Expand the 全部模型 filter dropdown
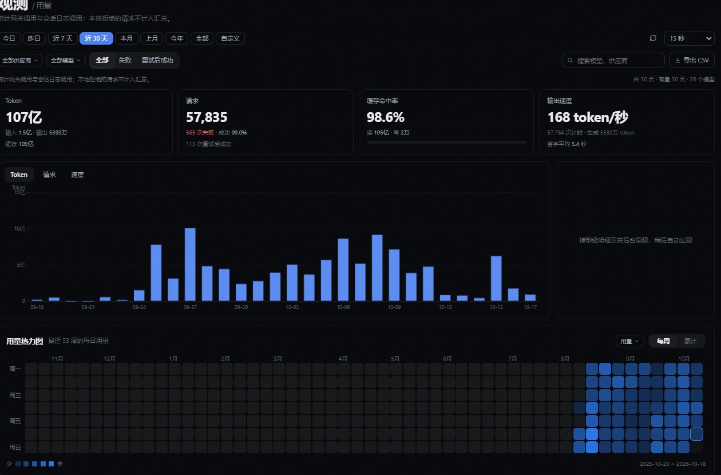This screenshot has width=721, height=475. coord(66,60)
